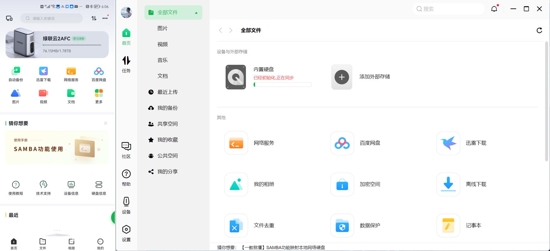Image resolution: width=550 pixels, height=251 pixels.
Task: Go back with the left navigation arrow
Action: click(220, 30)
